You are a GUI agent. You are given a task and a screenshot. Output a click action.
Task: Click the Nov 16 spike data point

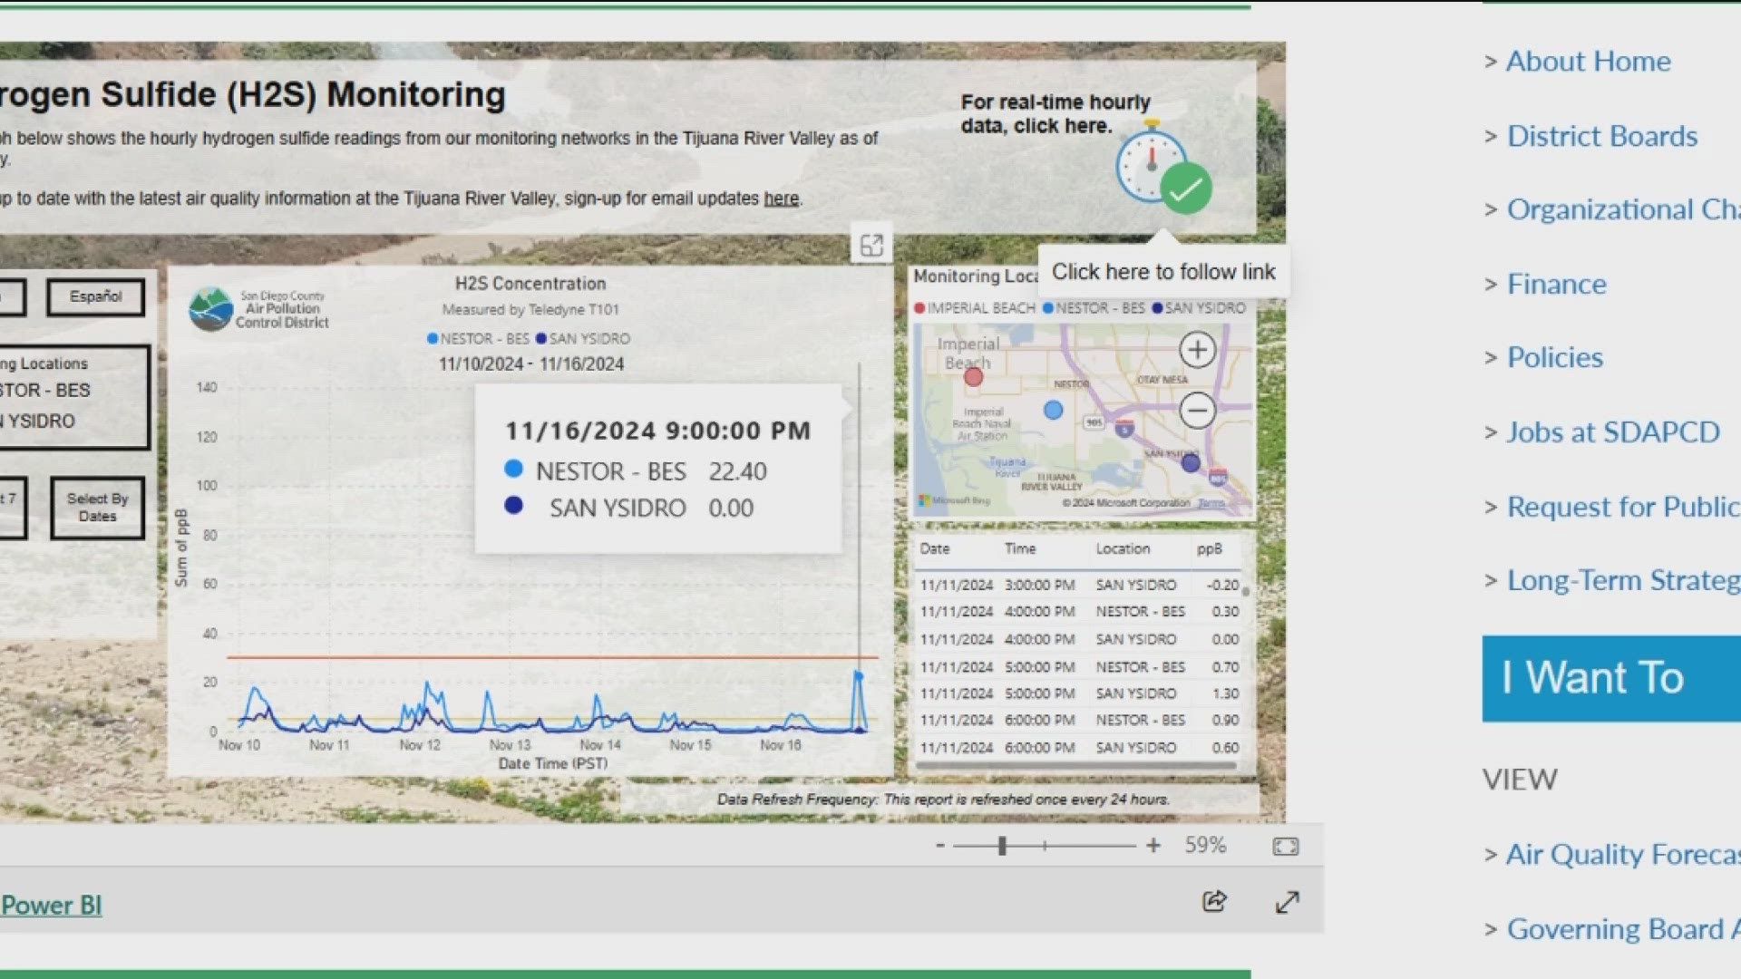pos(858,676)
